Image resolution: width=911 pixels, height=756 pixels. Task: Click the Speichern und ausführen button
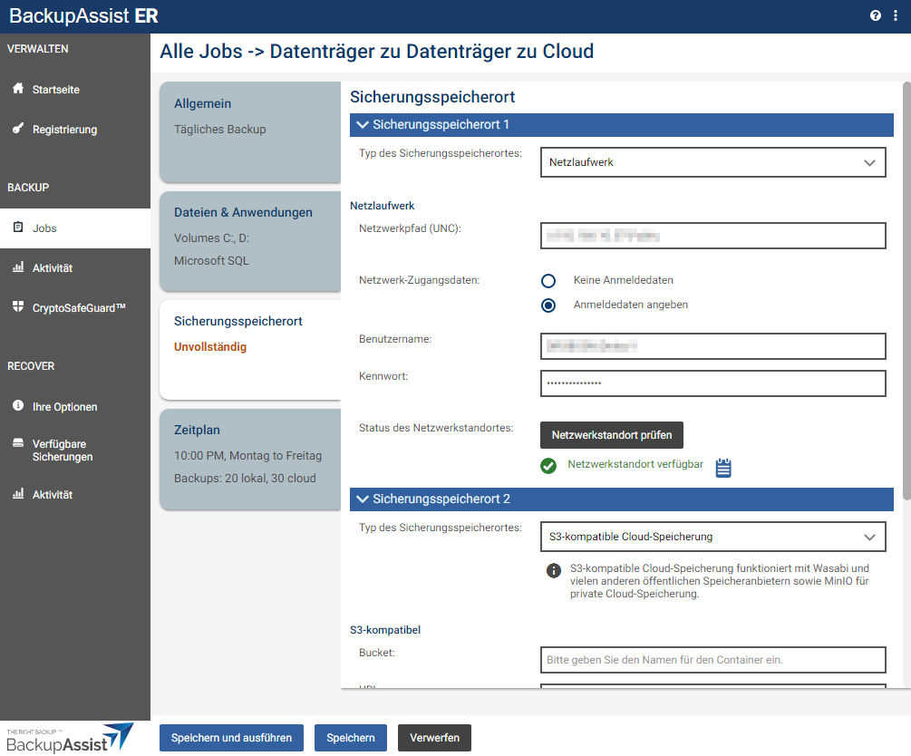pos(231,738)
